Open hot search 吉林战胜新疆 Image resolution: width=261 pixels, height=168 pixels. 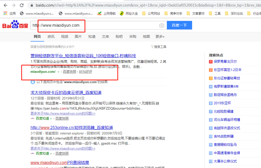[x=223, y=136]
